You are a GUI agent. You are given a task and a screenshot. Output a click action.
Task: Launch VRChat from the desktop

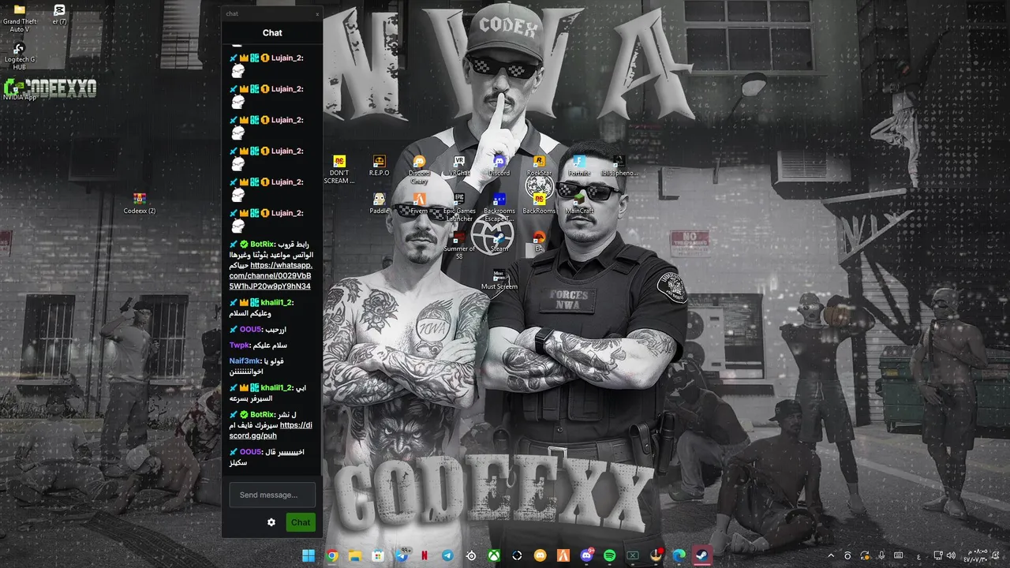[459, 166]
